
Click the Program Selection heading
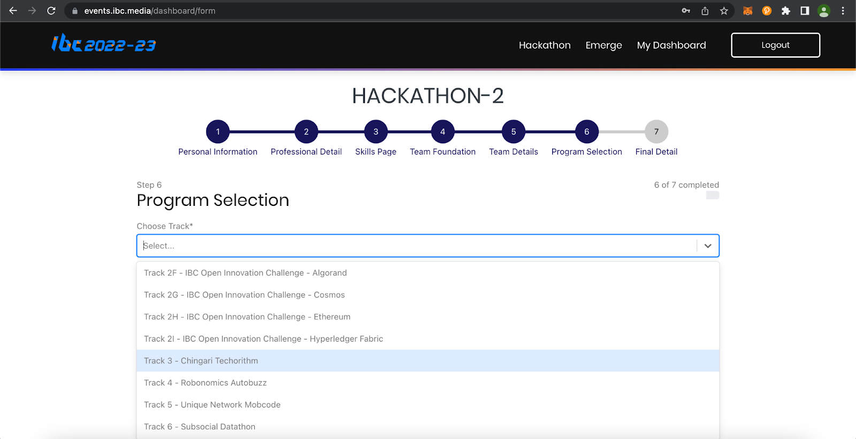[x=213, y=201]
